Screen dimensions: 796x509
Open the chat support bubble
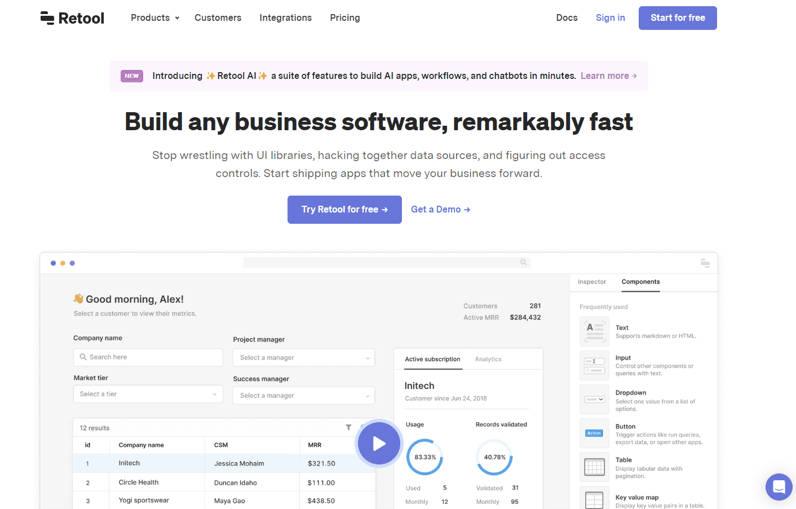pyautogui.click(x=779, y=487)
